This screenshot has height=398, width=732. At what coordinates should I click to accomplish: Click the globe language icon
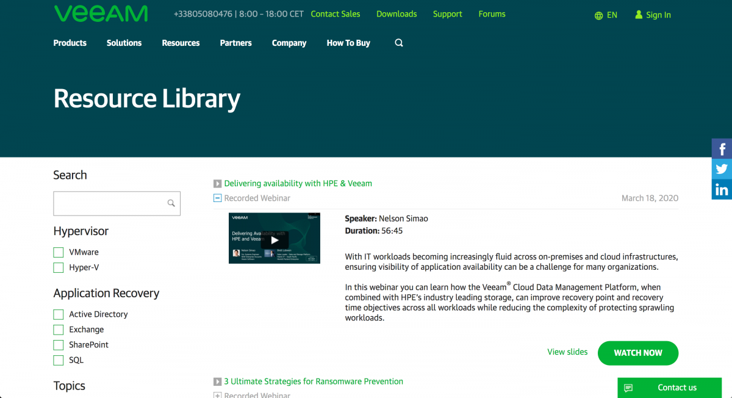pyautogui.click(x=599, y=15)
